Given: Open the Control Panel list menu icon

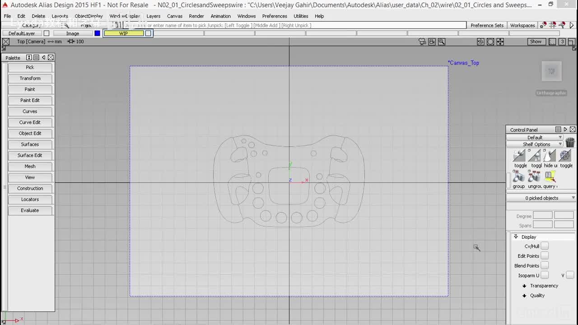Looking at the screenshot, I should (558, 130).
